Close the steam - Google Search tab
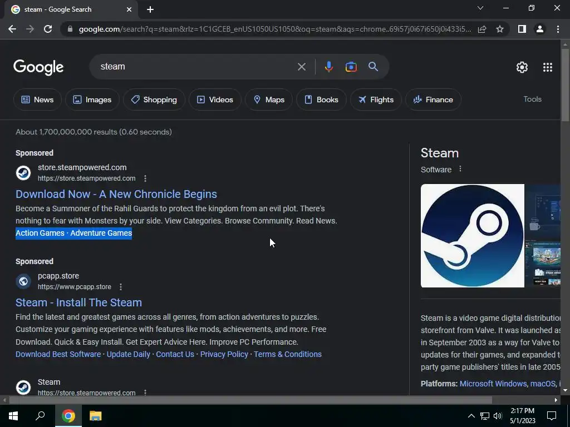The image size is (570, 427). coord(129,9)
